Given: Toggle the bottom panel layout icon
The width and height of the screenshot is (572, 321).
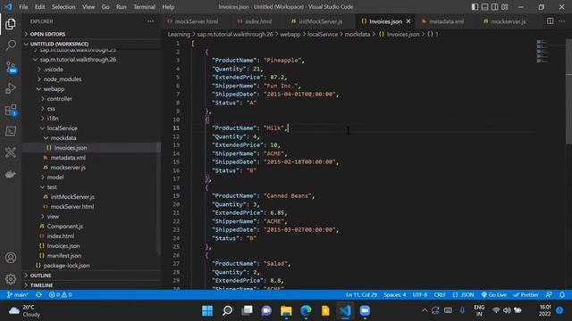Looking at the screenshot, I should 484,7.
